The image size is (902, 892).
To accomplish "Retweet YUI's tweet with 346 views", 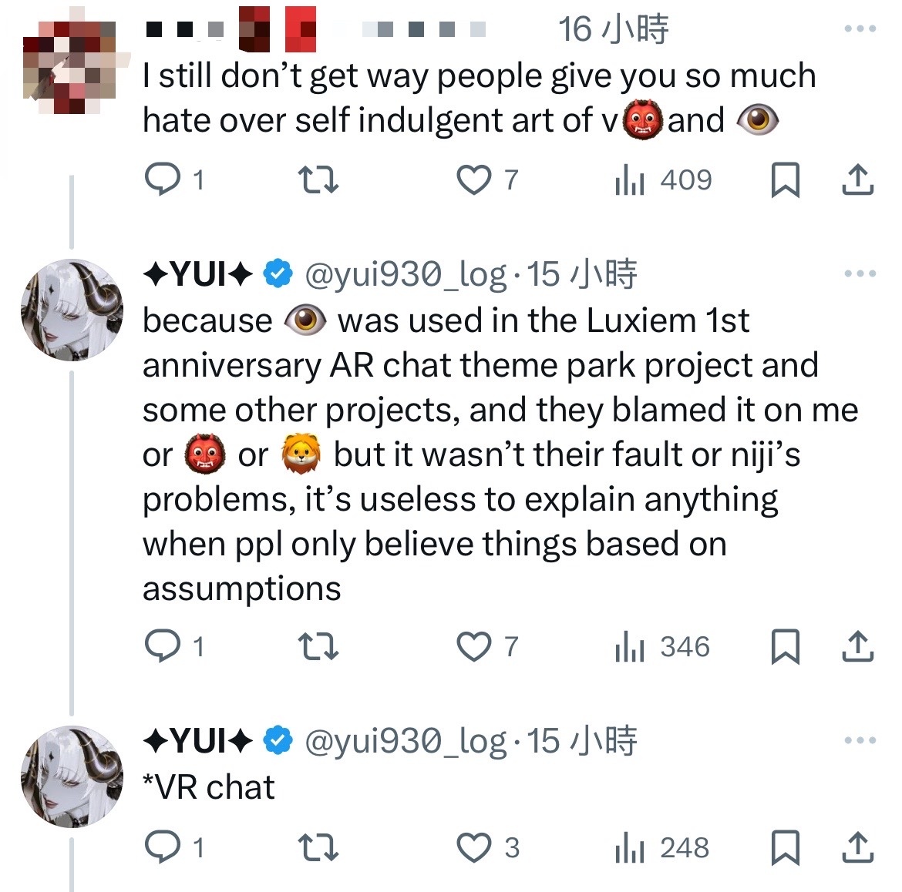I will [318, 646].
